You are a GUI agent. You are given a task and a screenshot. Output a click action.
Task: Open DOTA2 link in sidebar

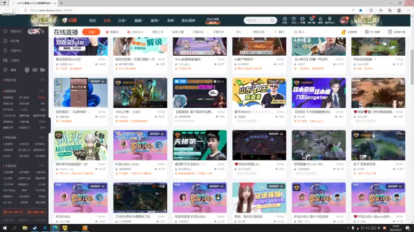pos(41,97)
